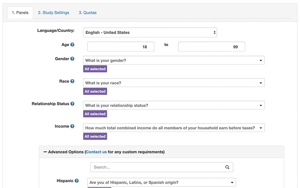Expand the 'What is your gender?' dropdown
The image size is (300, 188).
coord(174,61)
